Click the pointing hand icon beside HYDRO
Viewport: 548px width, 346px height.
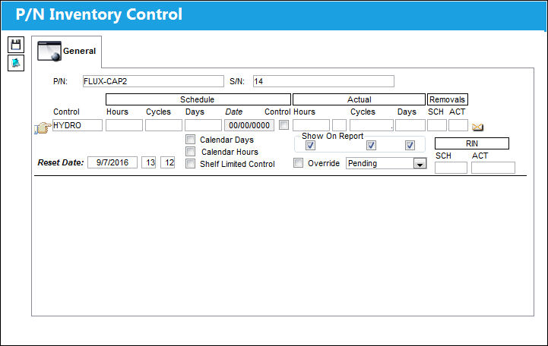(43, 127)
